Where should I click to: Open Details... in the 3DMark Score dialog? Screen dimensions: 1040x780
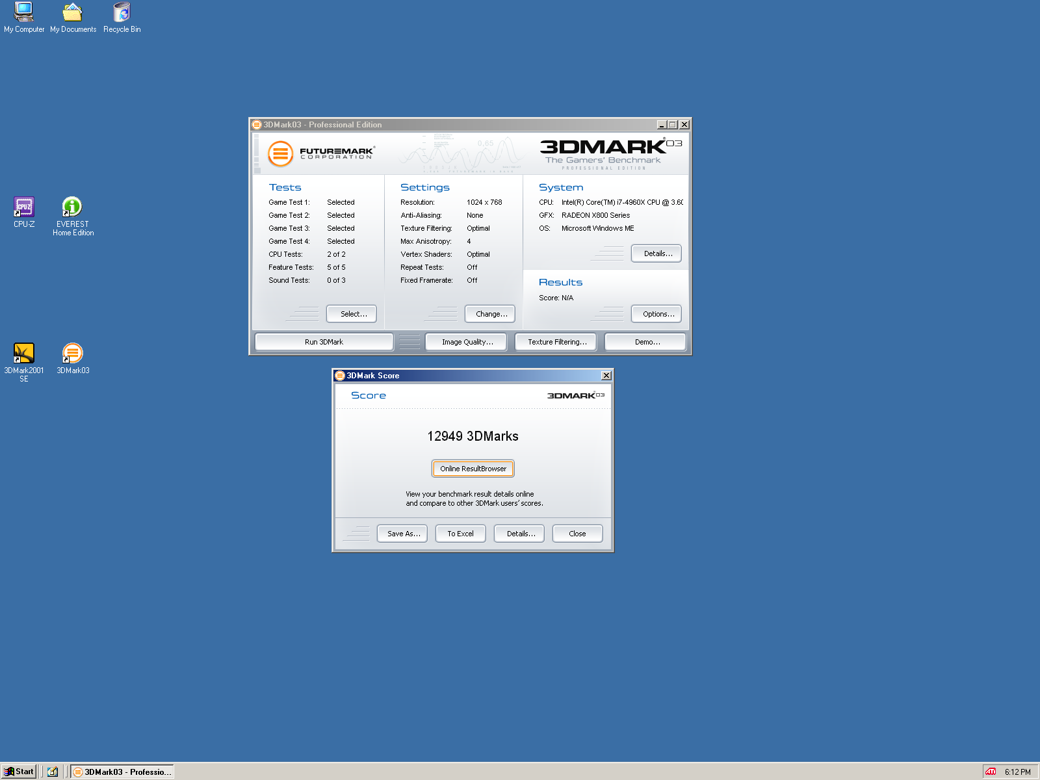click(x=519, y=534)
